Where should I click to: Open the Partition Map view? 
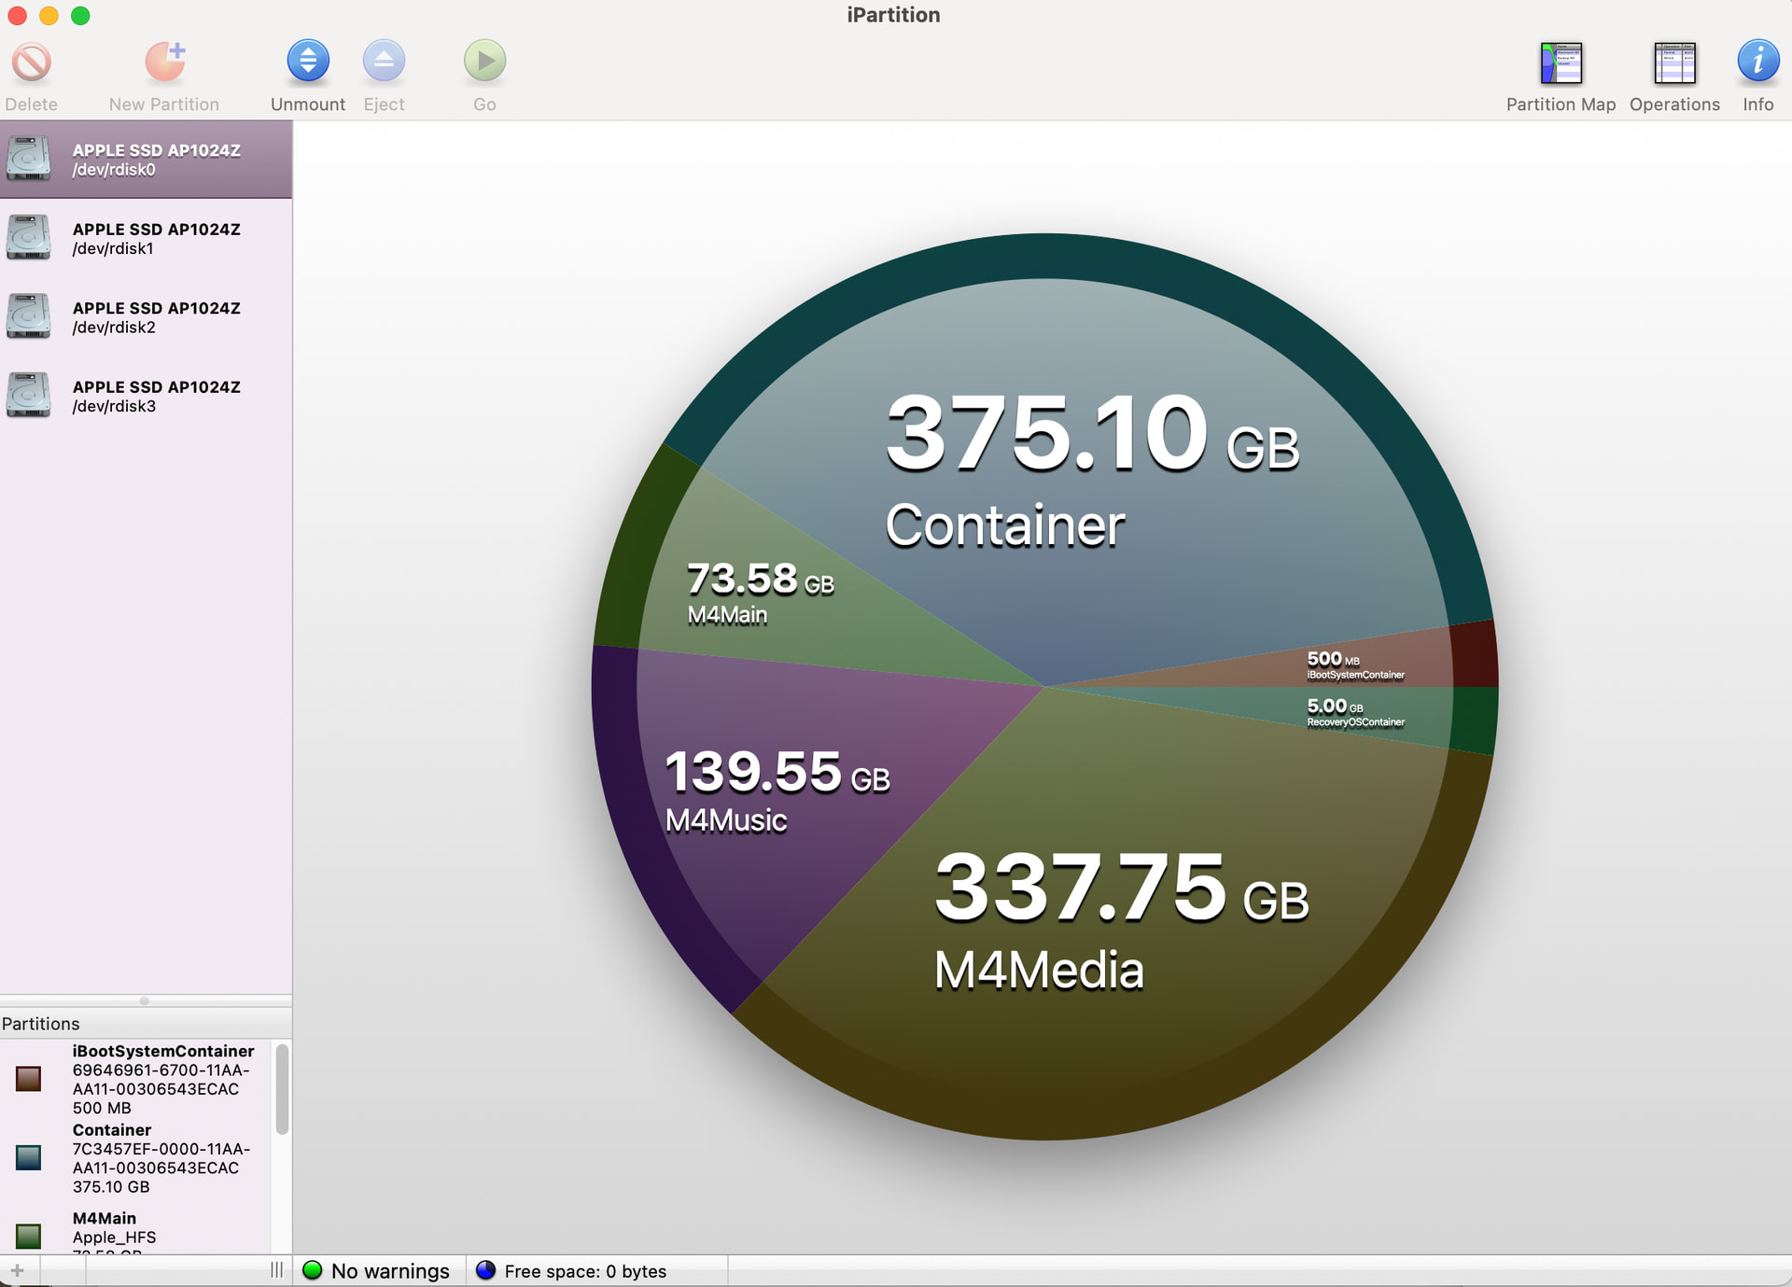coord(1561,63)
